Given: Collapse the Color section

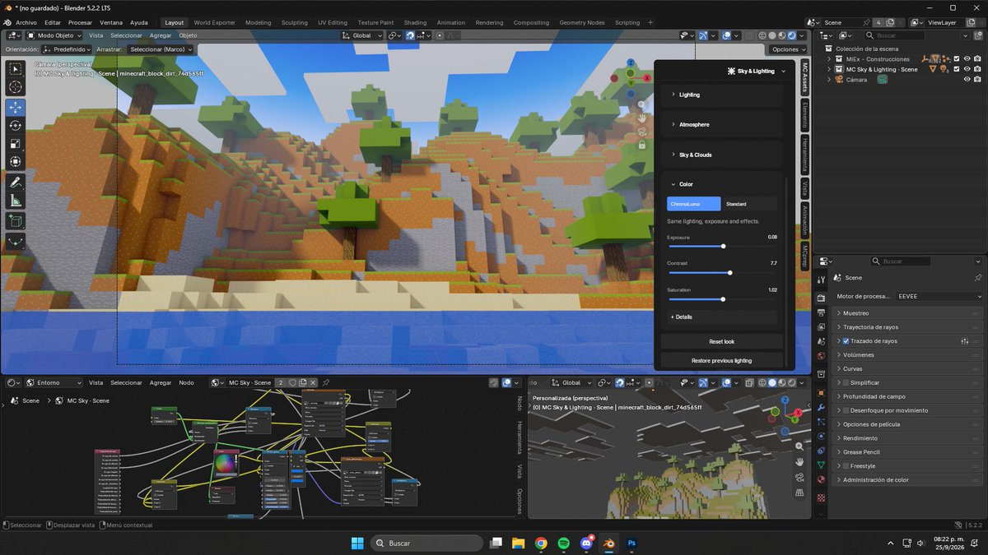Looking at the screenshot, I should [721, 184].
